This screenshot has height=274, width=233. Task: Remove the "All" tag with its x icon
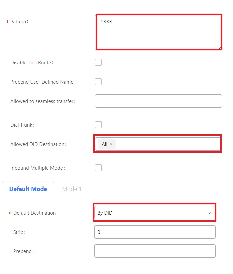111,144
